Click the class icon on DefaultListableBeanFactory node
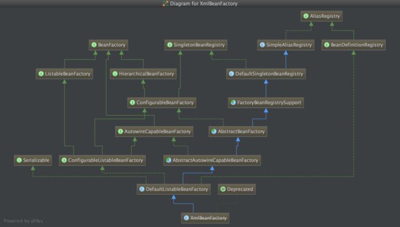Viewport: 400px width, 227px height. coord(142,189)
